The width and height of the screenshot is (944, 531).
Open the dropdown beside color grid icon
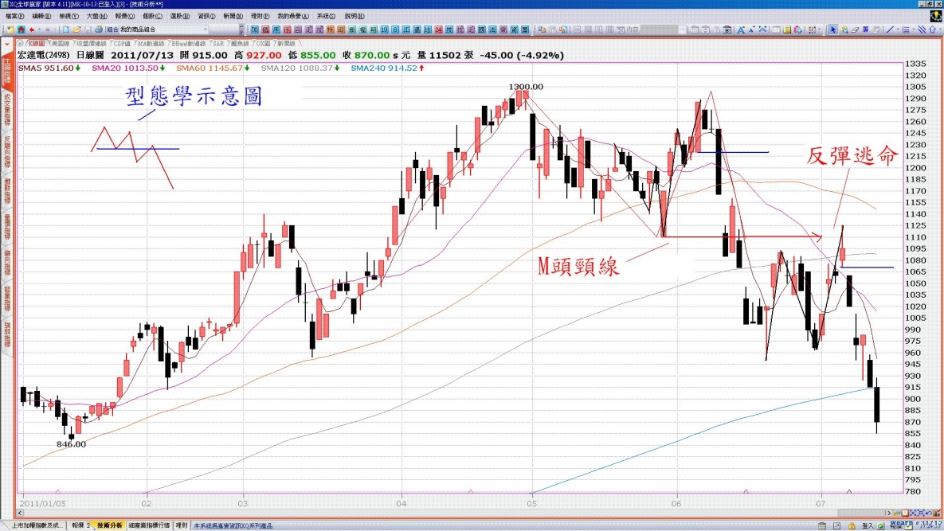(820, 29)
